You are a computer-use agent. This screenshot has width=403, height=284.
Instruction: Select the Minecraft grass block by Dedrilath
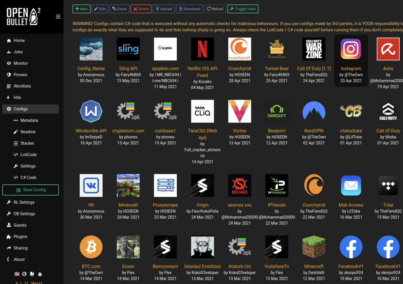click(x=314, y=247)
